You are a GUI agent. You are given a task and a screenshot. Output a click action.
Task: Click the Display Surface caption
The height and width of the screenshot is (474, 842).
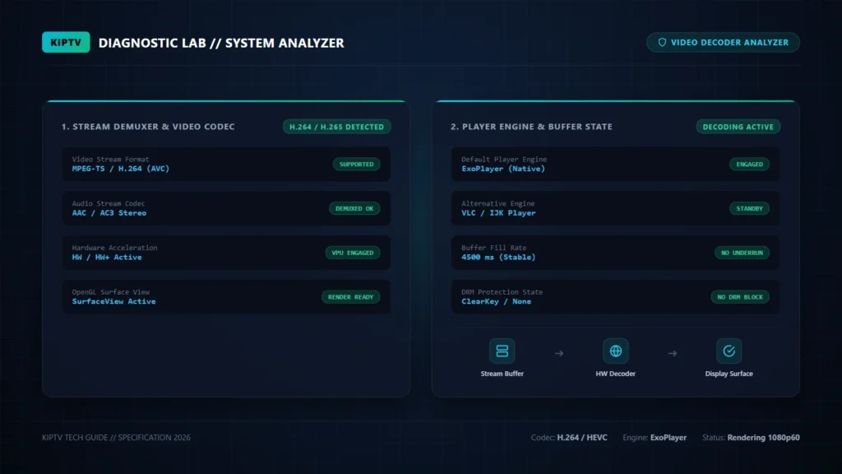(x=729, y=374)
